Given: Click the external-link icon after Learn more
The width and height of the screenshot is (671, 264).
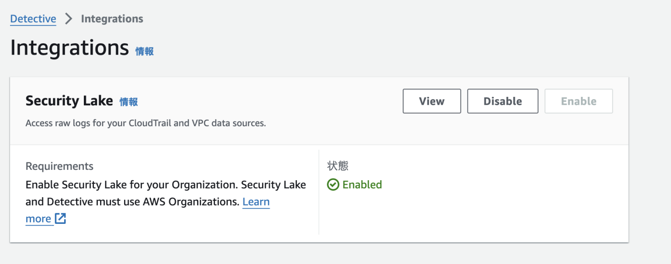Looking at the screenshot, I should pos(61,219).
